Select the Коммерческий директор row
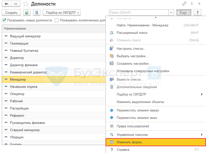Viewport: 206px width, 153px height. click(x=54, y=72)
